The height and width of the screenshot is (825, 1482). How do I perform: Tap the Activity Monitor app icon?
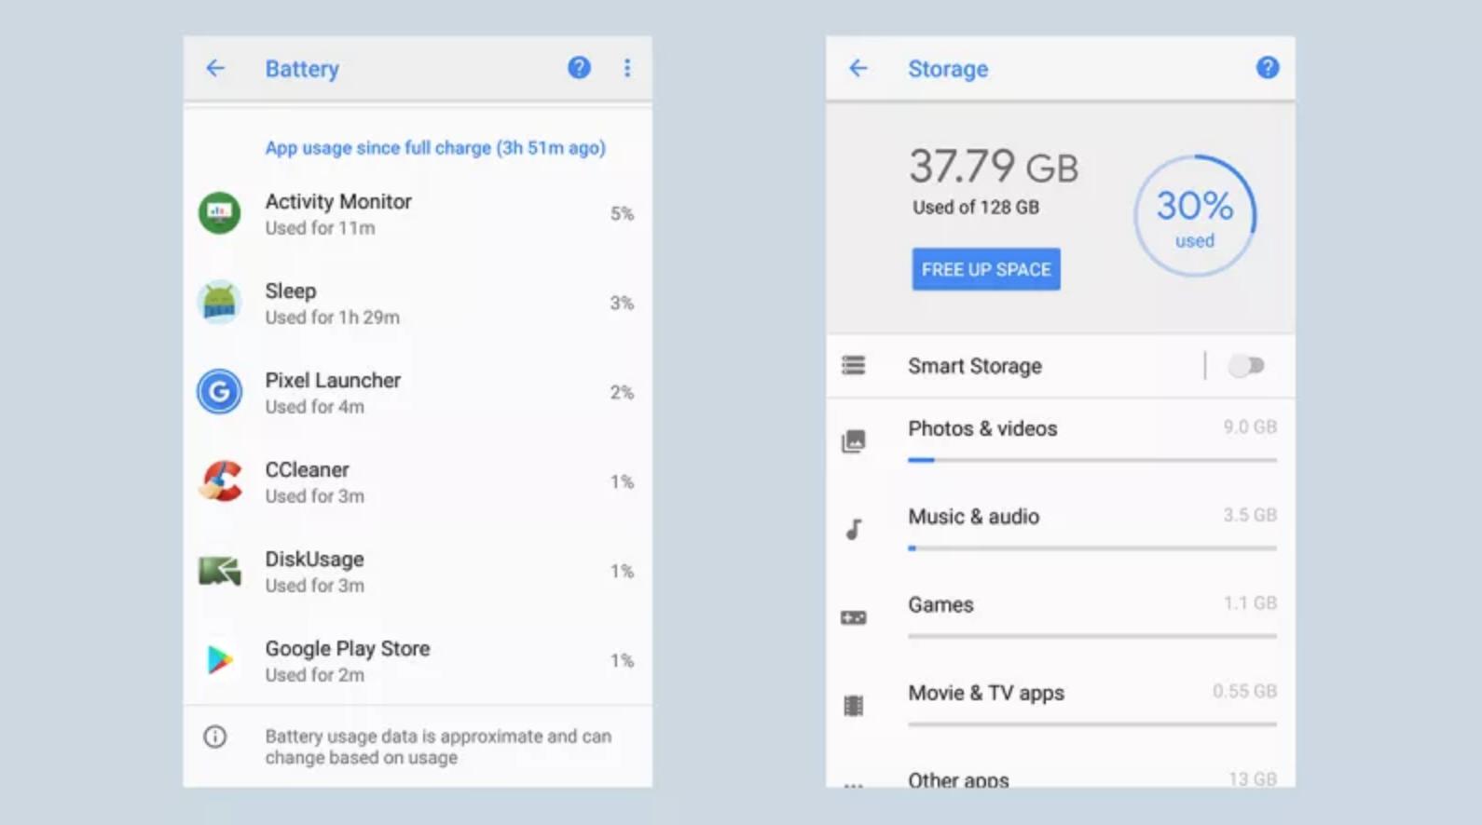(220, 213)
